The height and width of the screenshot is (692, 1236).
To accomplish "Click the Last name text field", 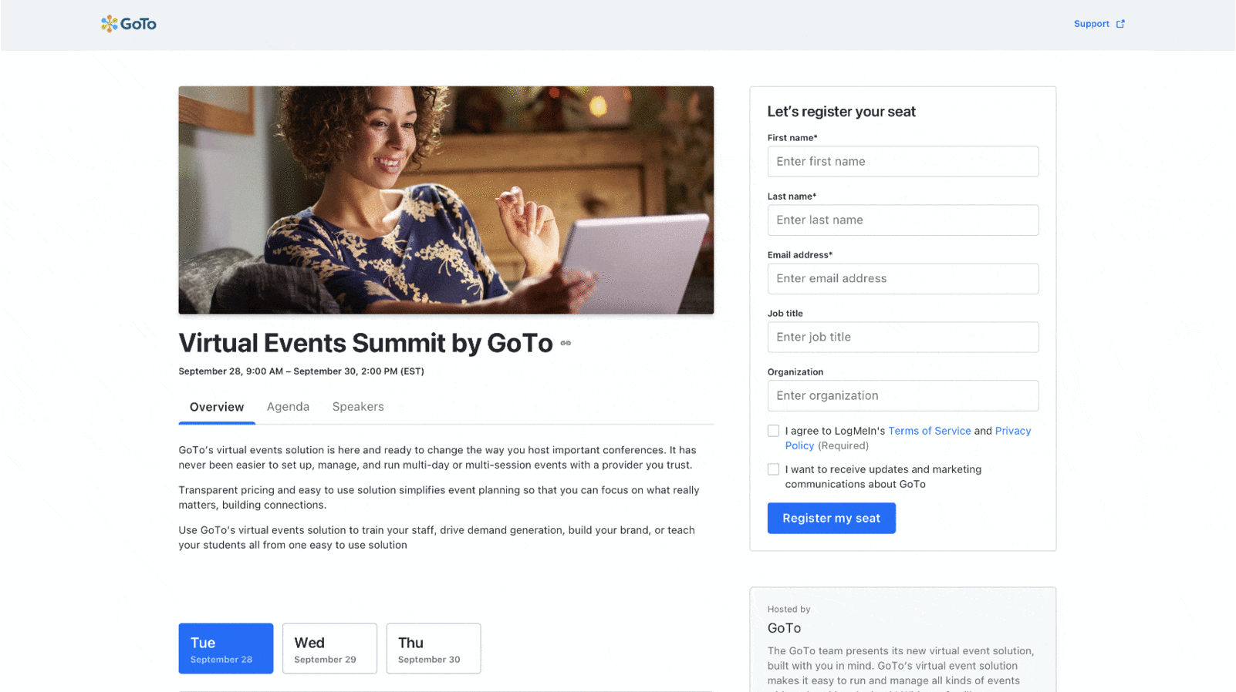I will click(903, 220).
